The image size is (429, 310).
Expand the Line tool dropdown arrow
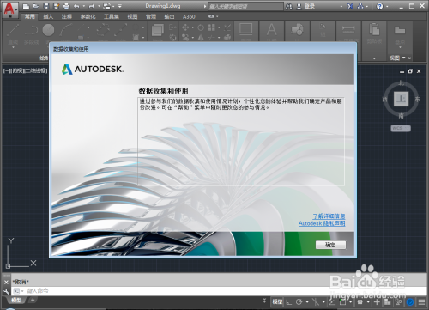click(x=13, y=47)
